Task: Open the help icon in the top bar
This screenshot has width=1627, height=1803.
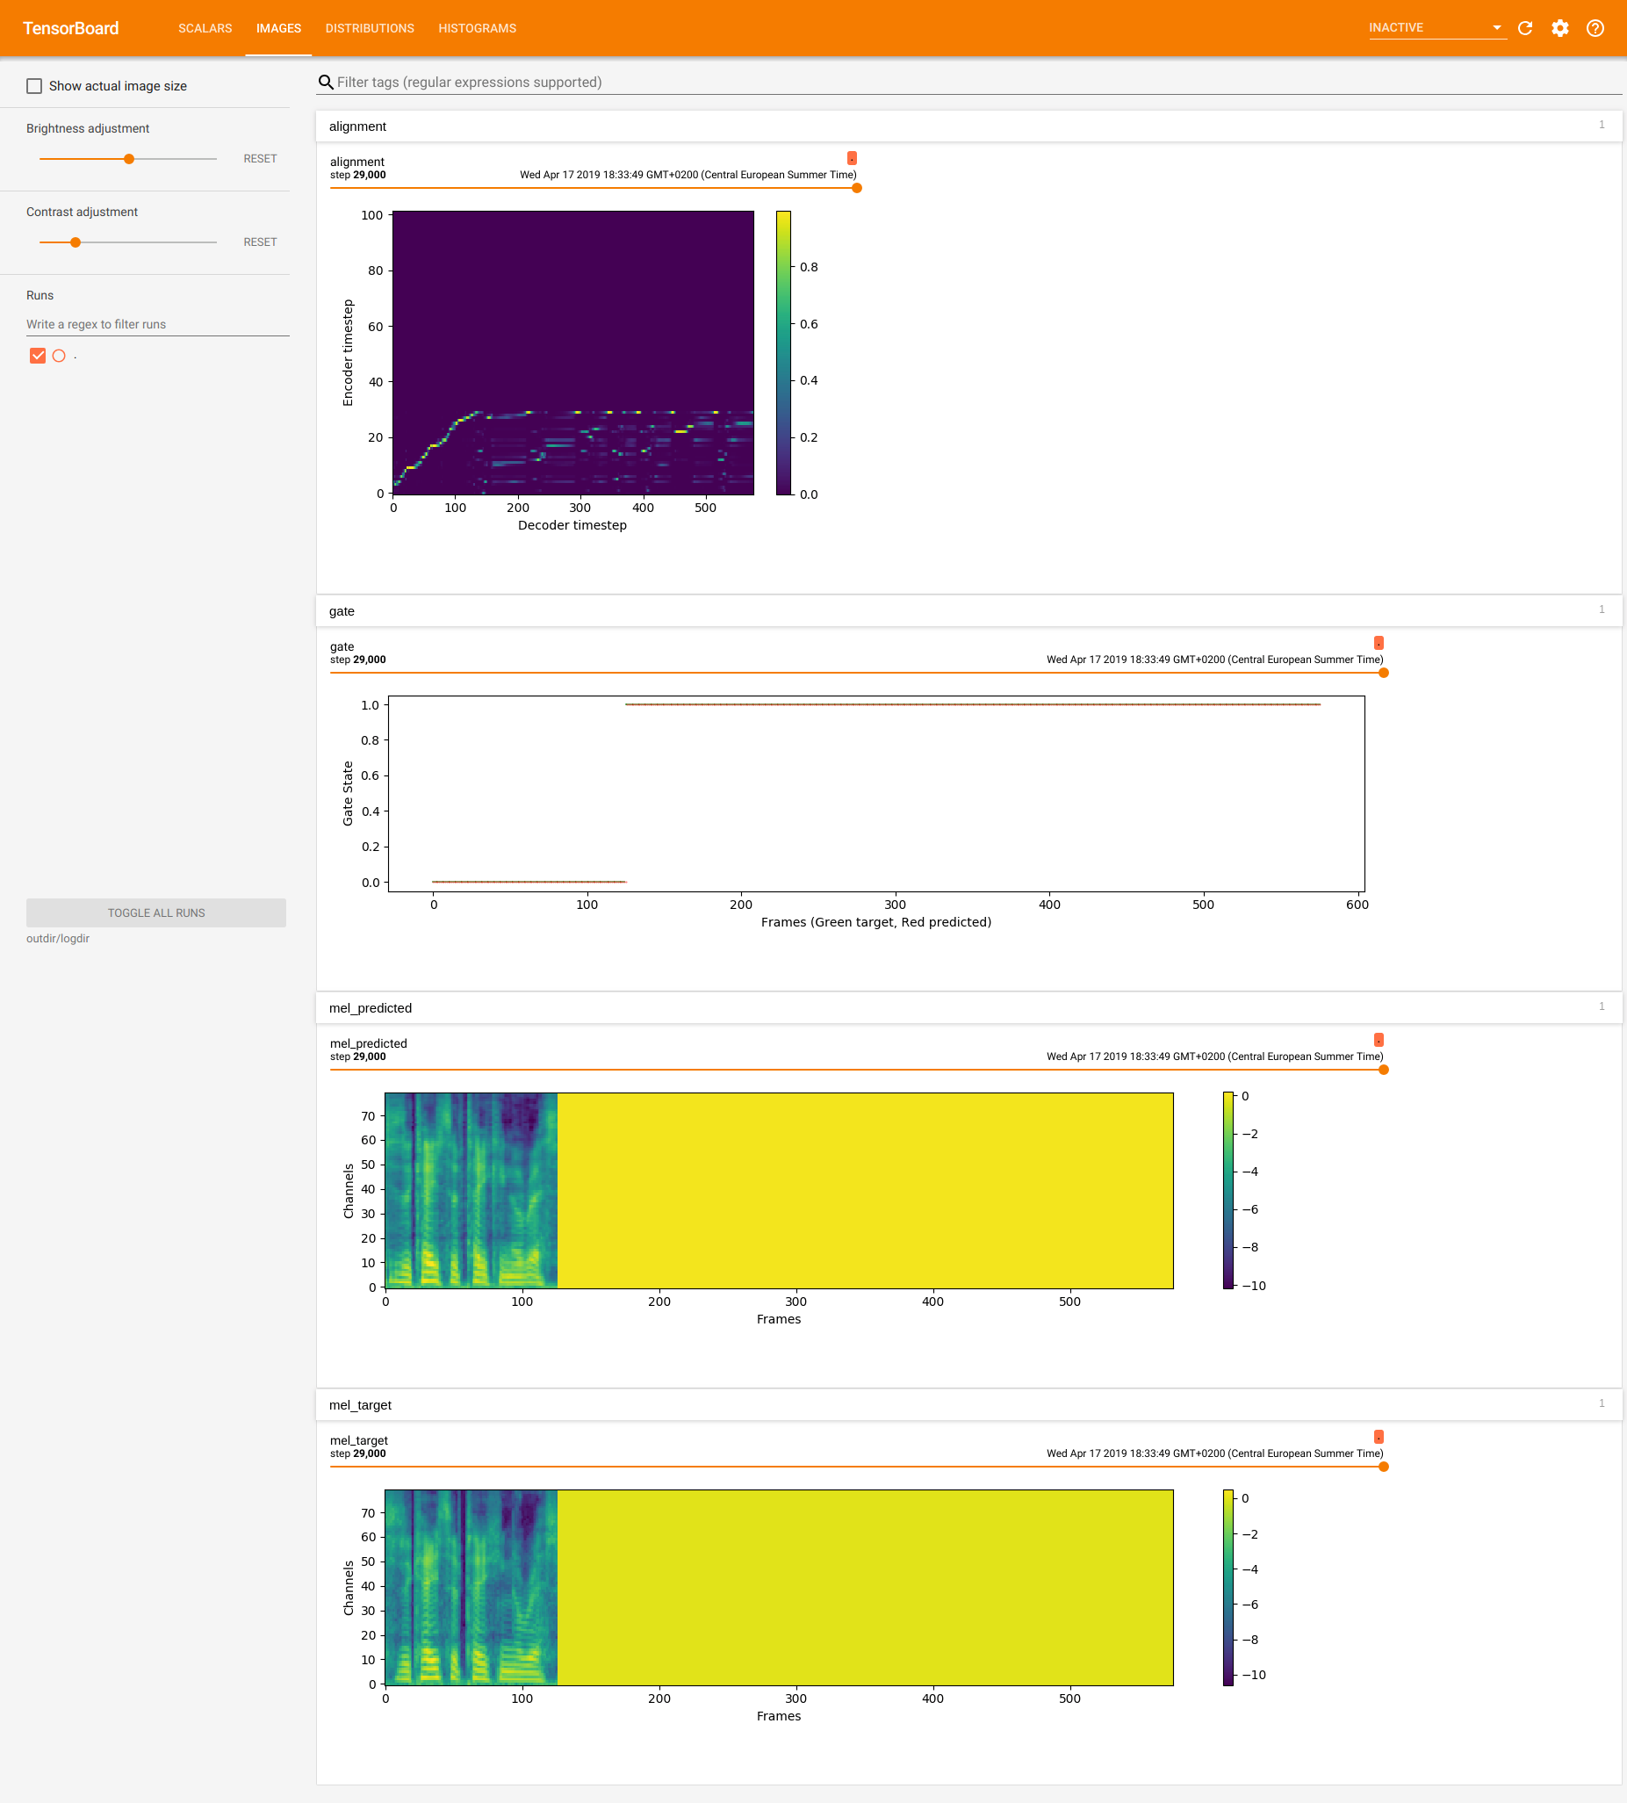Action: pyautogui.click(x=1596, y=28)
